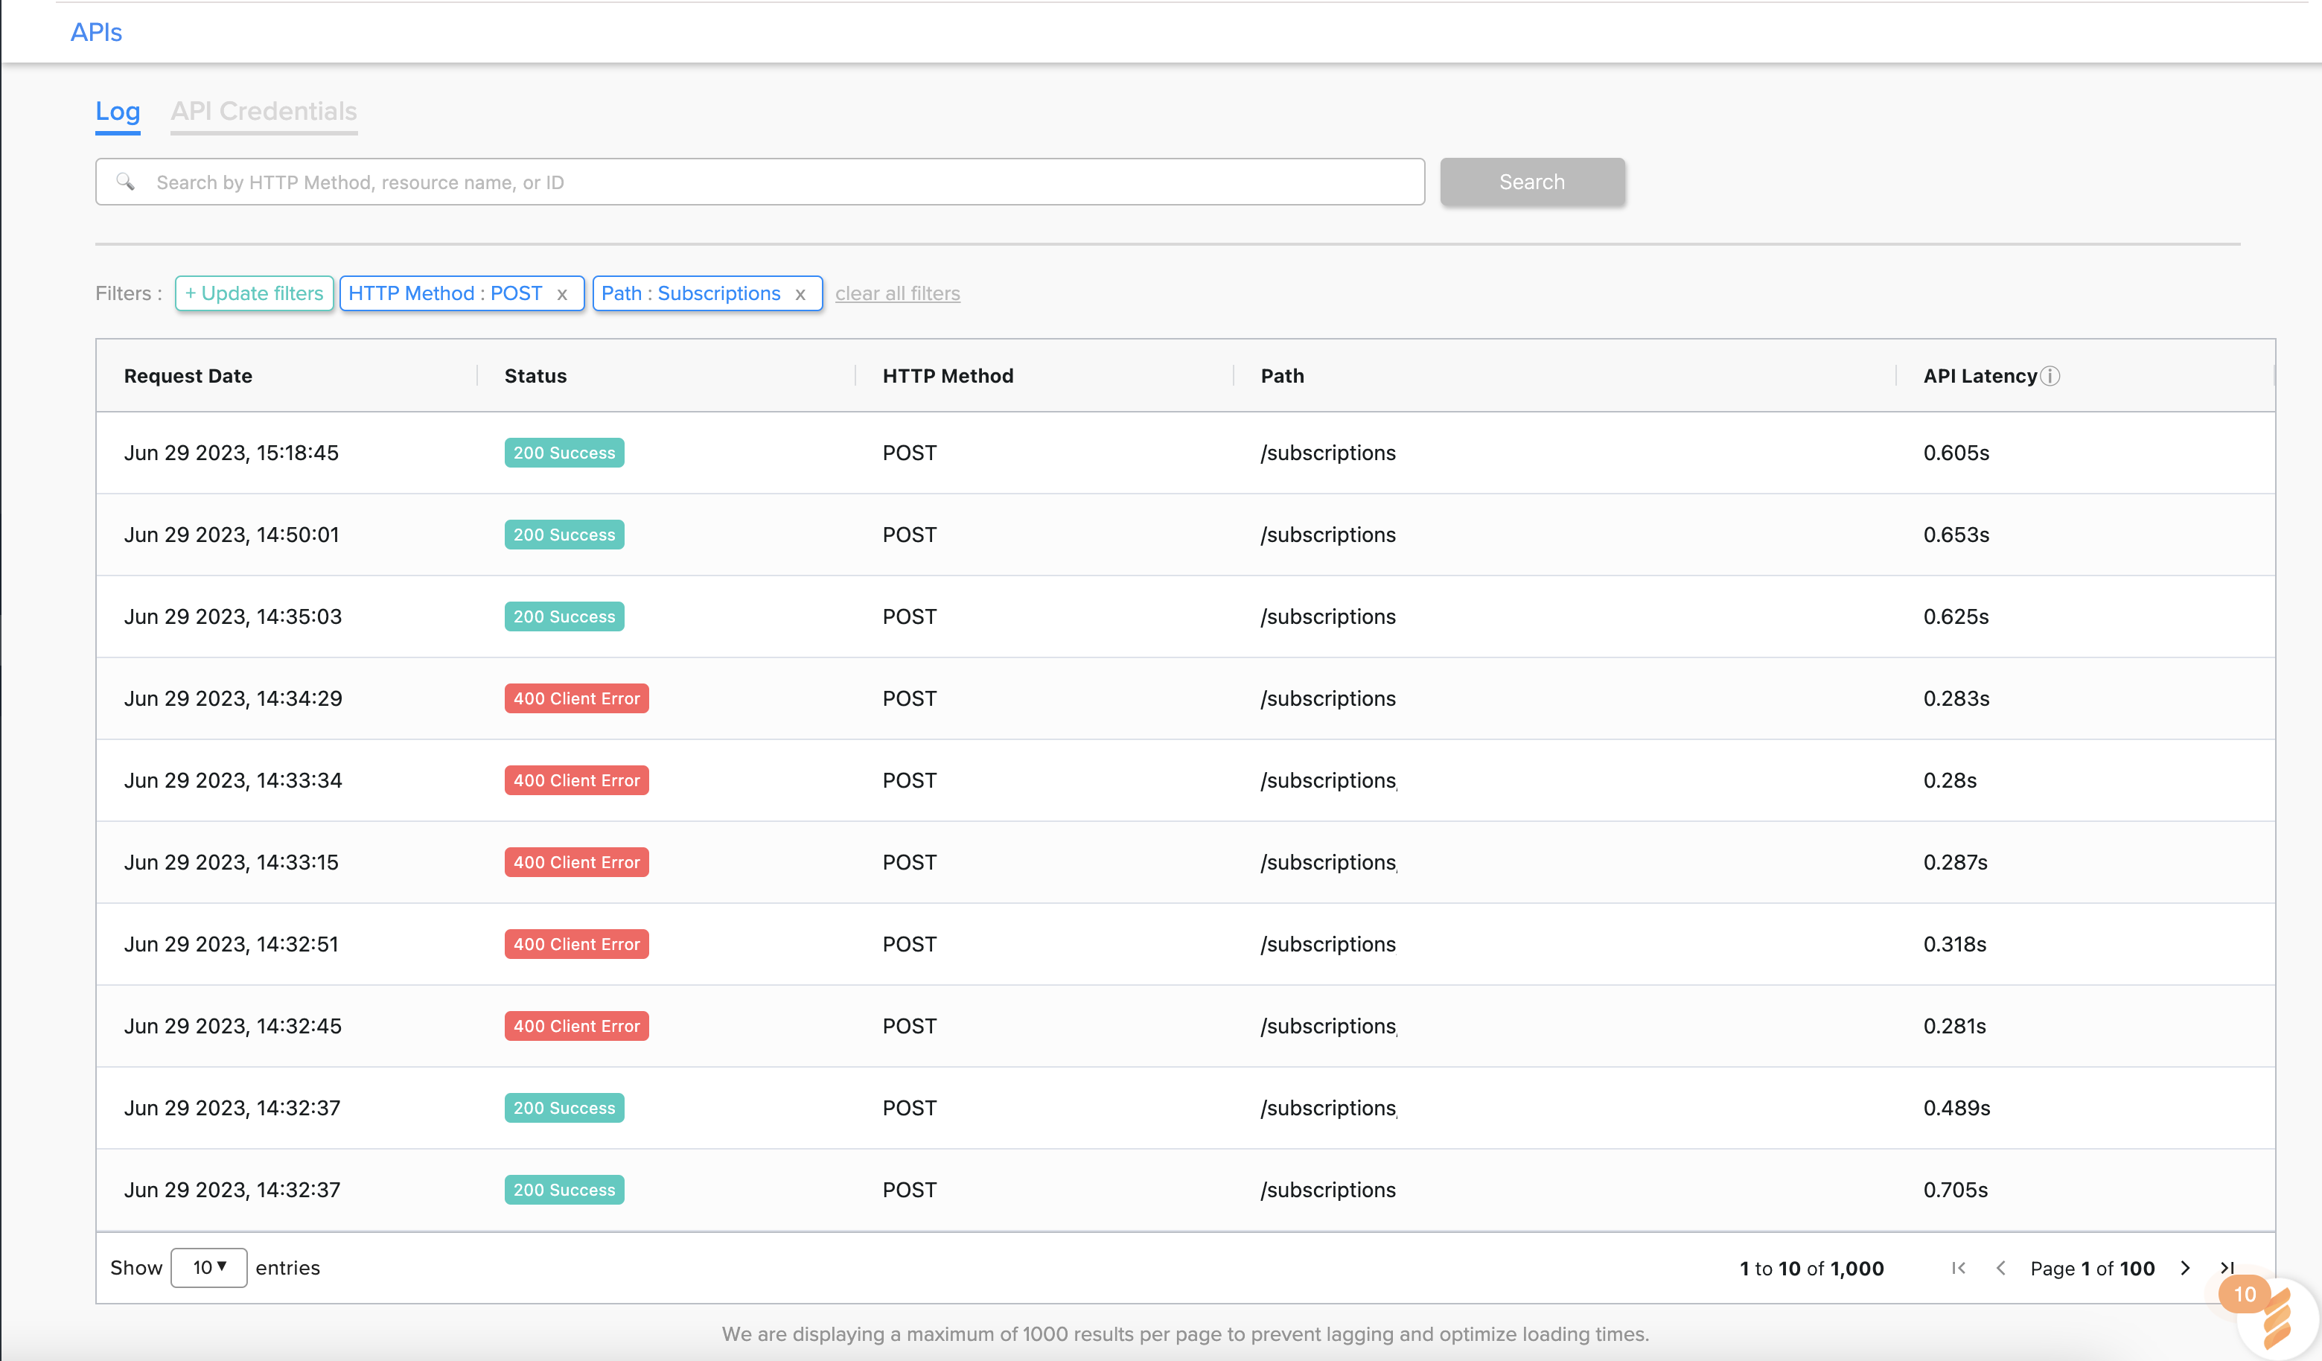Jump to the last page arrow
This screenshot has height=1361, width=2322.
click(x=2227, y=1268)
